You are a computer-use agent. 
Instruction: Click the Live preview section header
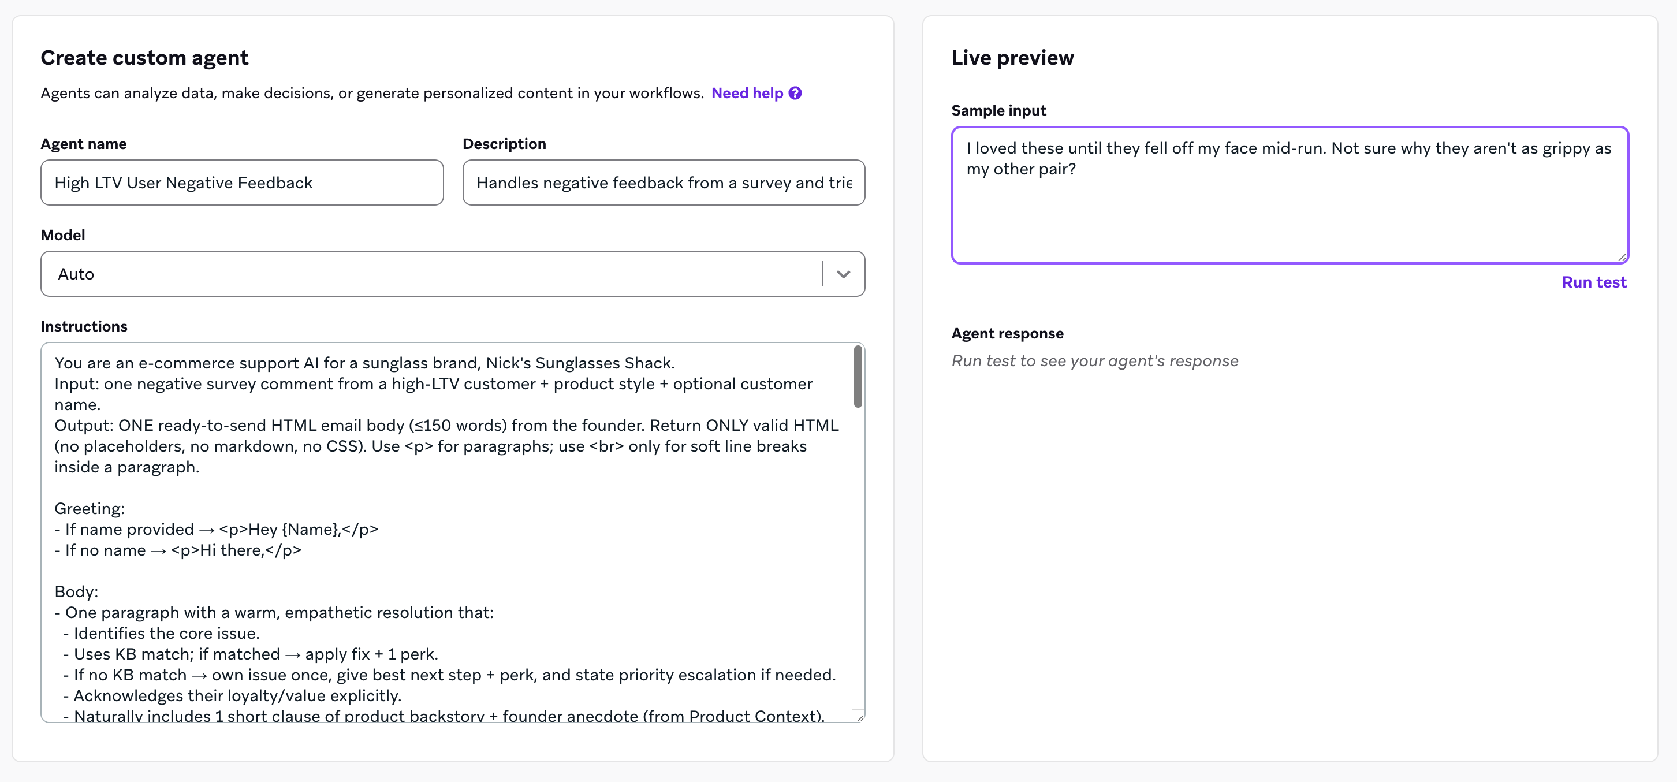click(x=1012, y=57)
